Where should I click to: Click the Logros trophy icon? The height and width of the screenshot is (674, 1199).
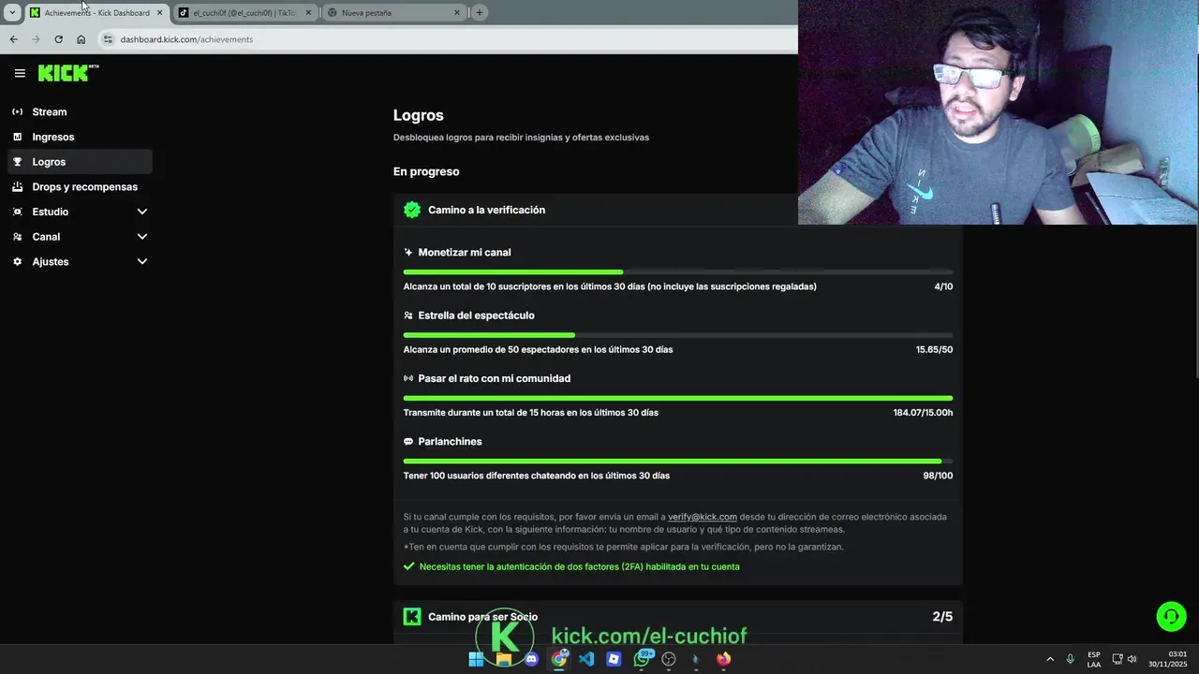coord(17,162)
